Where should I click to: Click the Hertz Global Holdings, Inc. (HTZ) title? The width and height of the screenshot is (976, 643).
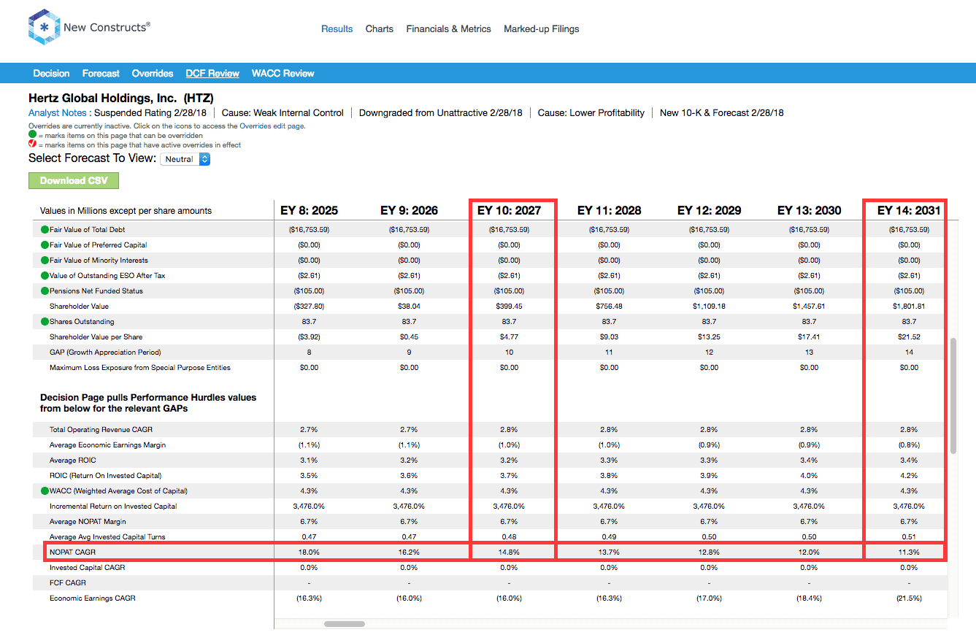(121, 98)
